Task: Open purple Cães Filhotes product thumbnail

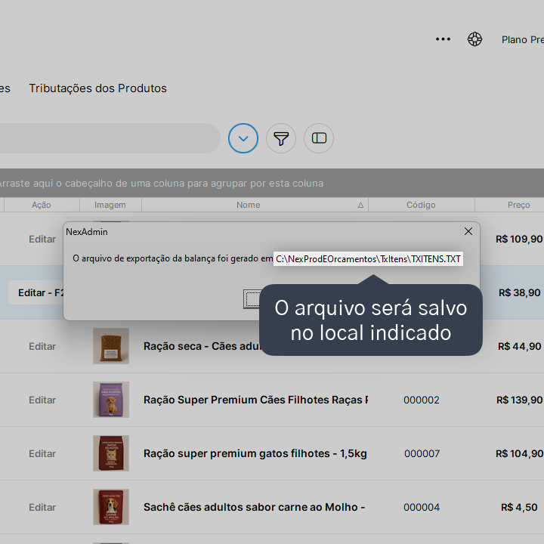Action: click(111, 400)
